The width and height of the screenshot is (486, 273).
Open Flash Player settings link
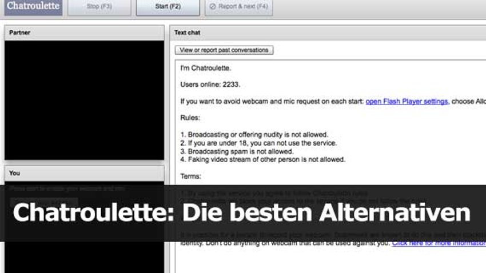coord(407,102)
